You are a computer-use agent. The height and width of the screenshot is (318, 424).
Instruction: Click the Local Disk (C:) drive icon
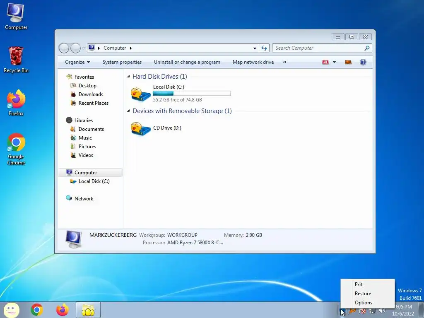click(141, 94)
